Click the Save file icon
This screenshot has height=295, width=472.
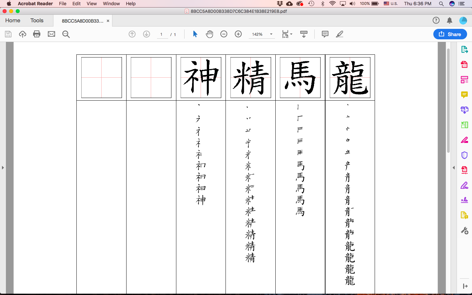click(8, 34)
